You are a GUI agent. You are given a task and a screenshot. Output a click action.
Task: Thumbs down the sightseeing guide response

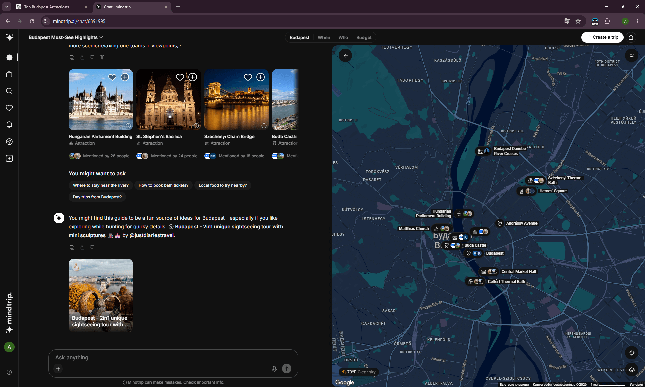[x=92, y=247]
